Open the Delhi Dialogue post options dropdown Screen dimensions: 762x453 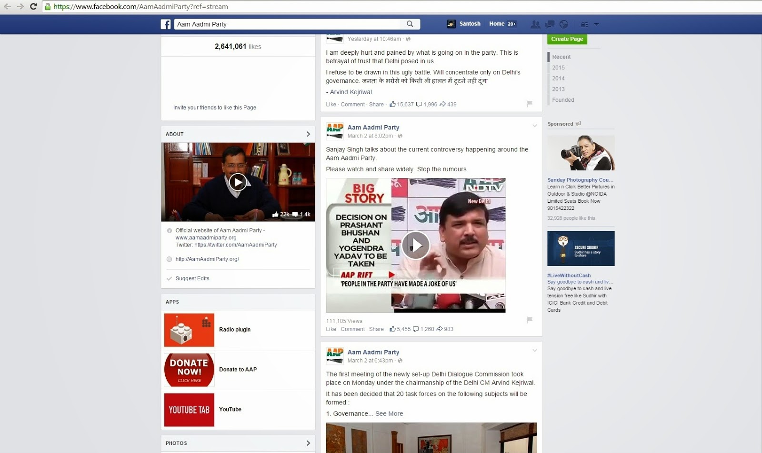pyautogui.click(x=535, y=350)
